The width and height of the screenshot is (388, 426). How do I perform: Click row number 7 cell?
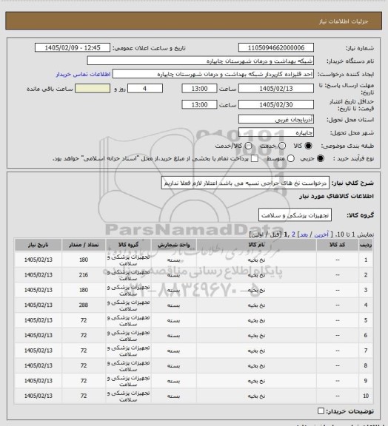coord(366,351)
